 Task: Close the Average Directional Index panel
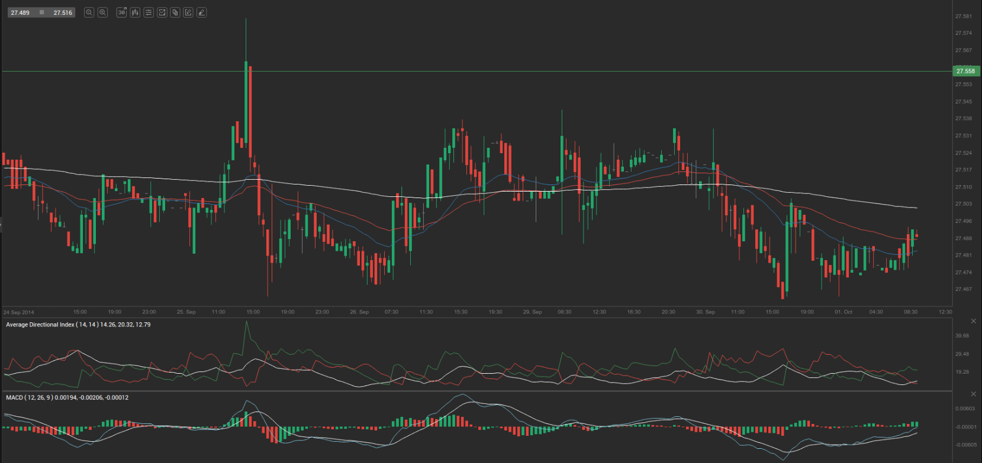[x=974, y=321]
